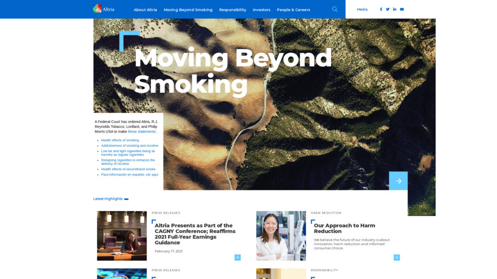Follow the 'these statements' link
This screenshot has height=279, width=497.
[x=142, y=131]
